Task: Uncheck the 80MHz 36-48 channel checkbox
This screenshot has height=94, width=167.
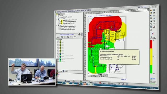Action: click(x=59, y=55)
